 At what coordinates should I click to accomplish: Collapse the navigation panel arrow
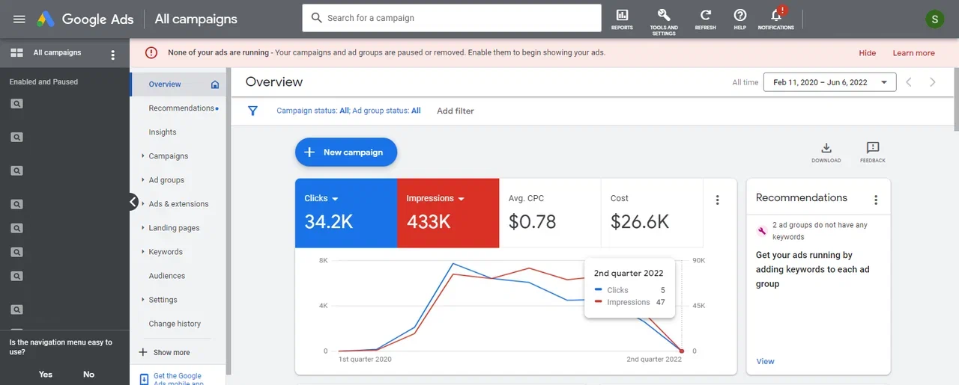[x=133, y=202]
